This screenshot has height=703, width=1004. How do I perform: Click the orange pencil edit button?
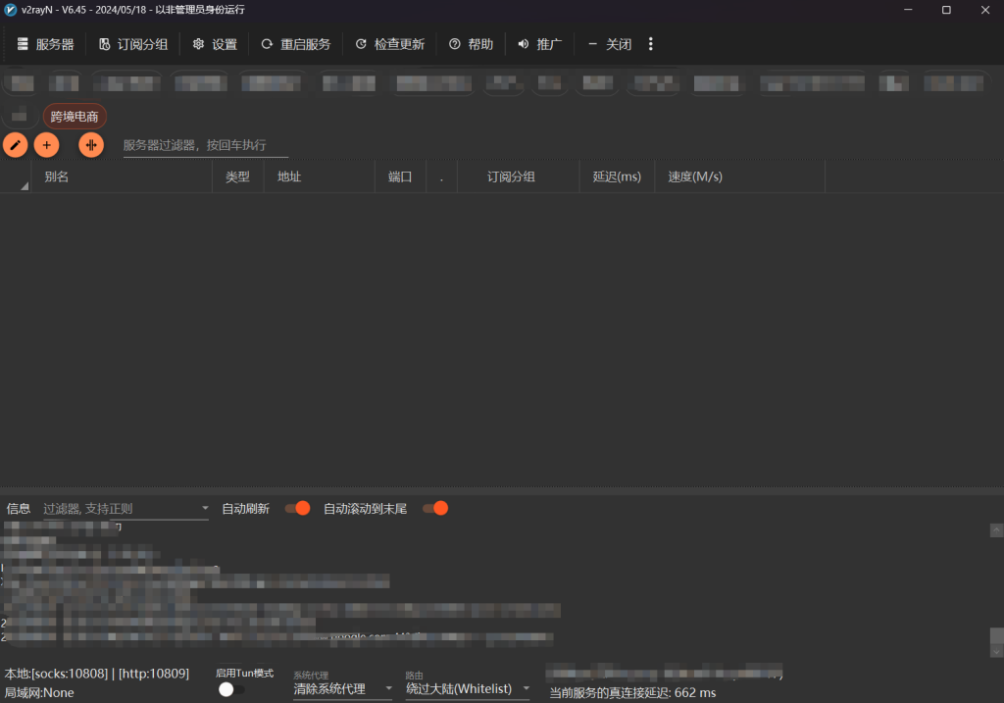tap(15, 145)
